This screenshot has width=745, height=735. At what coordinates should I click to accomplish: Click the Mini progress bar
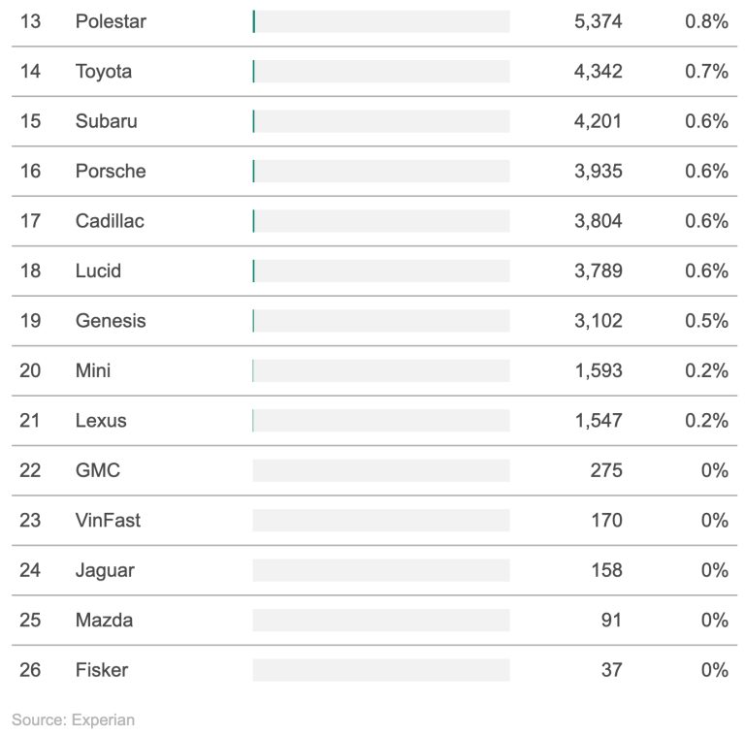pos(381,370)
